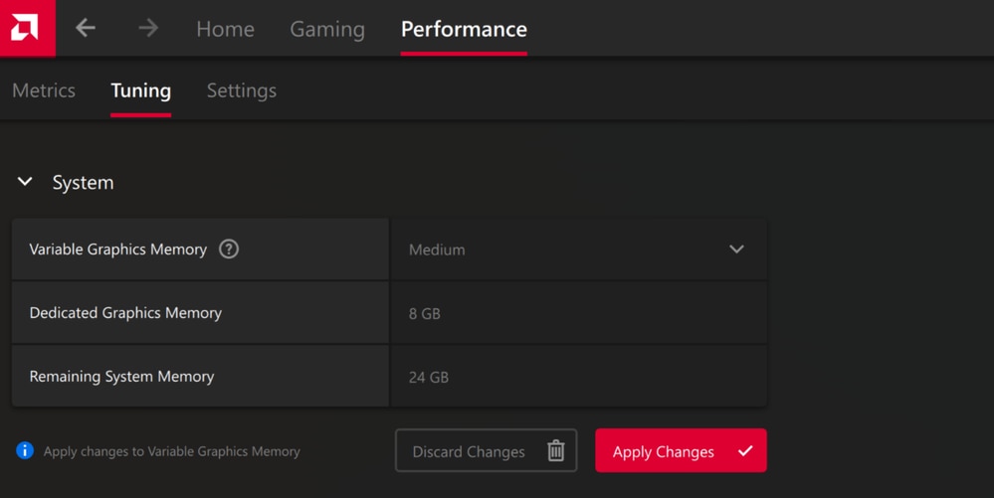The width and height of the screenshot is (994, 498).
Task: Click the Discard Changes text
Action: (469, 451)
